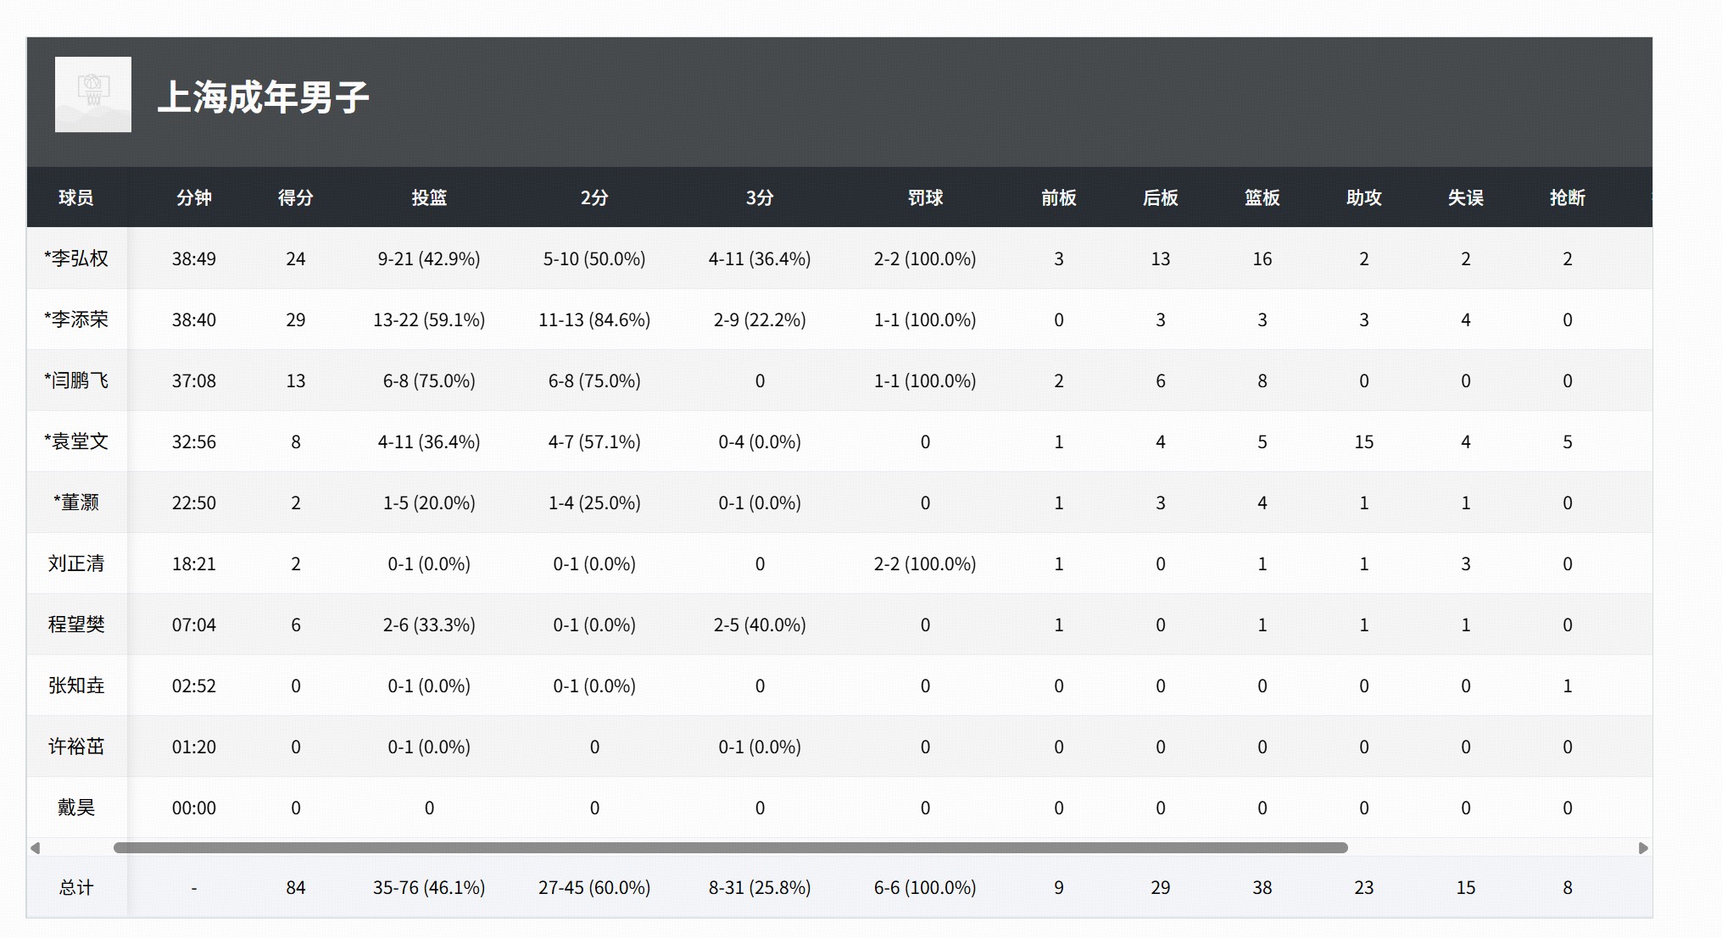
Task: Click the horizontal scrollbar thumb
Action: click(729, 848)
